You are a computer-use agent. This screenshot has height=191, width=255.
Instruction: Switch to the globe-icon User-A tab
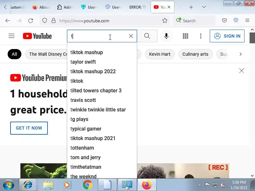point(113,7)
